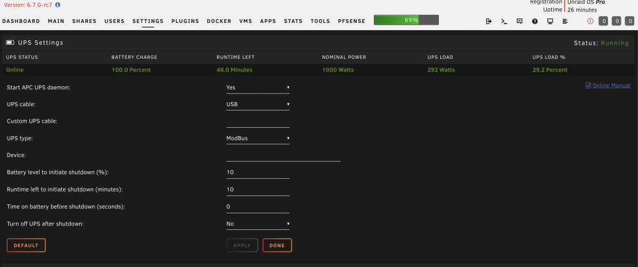Click the logout icon in top bar
The image size is (638, 267).
[x=489, y=21]
